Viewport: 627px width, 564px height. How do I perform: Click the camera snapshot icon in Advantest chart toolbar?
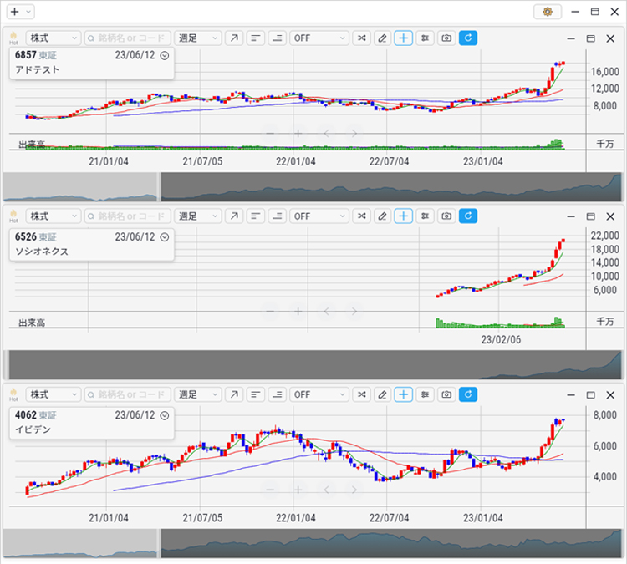tap(447, 38)
